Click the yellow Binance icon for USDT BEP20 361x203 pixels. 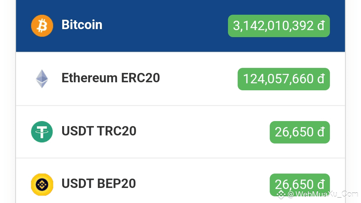42,185
